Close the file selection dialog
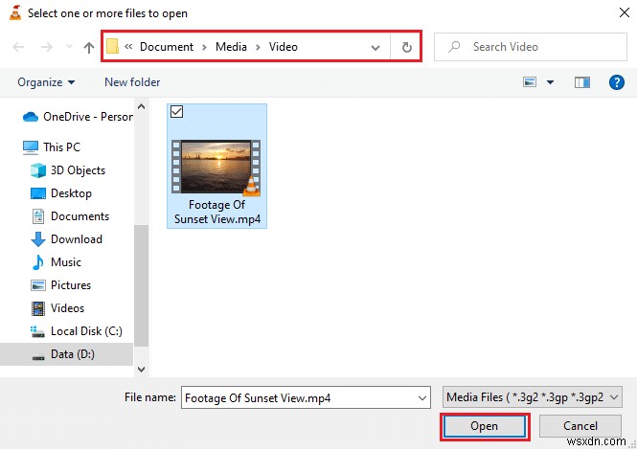 pyautogui.click(x=624, y=12)
